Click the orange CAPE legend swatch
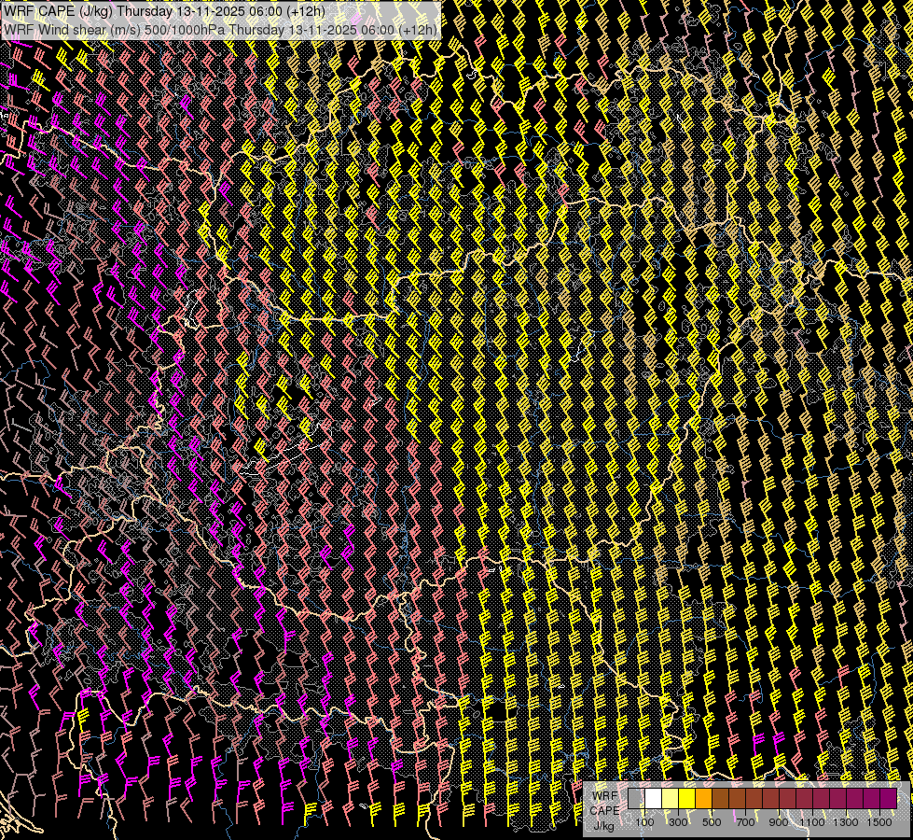Screen dimensions: 913x840 coord(703,799)
